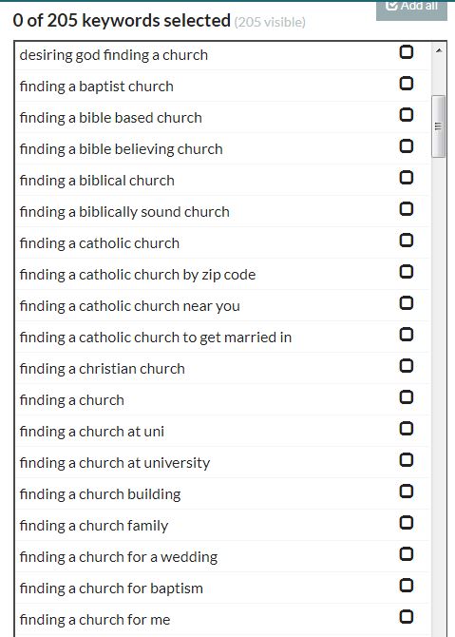Click the keyword list scrollbar thumb
The image size is (455, 637).
click(x=438, y=126)
